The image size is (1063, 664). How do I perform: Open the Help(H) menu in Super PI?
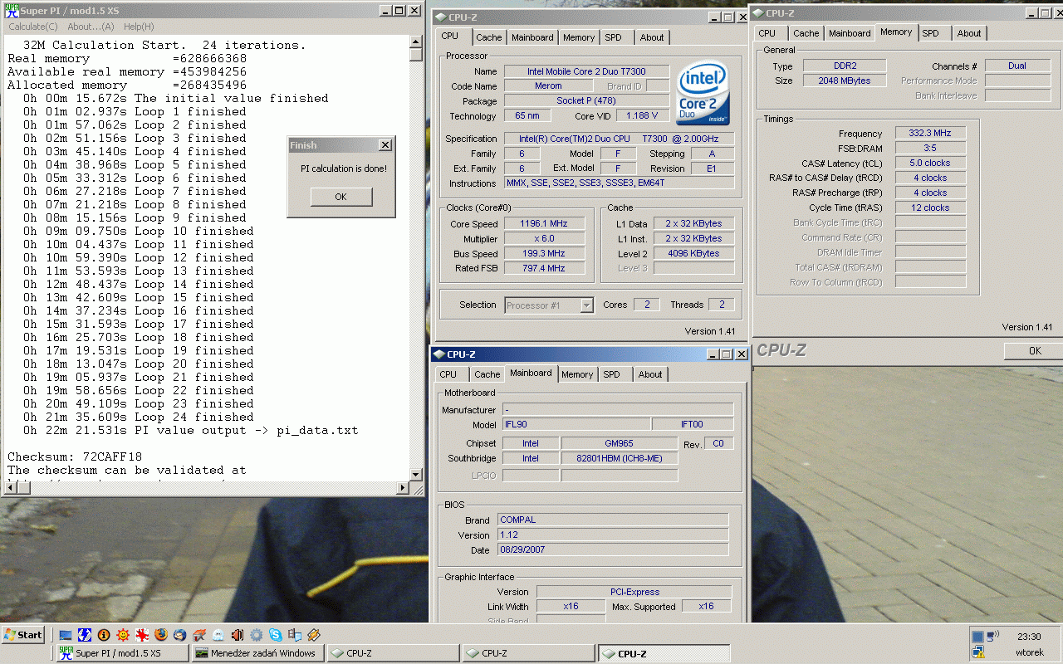(x=139, y=27)
